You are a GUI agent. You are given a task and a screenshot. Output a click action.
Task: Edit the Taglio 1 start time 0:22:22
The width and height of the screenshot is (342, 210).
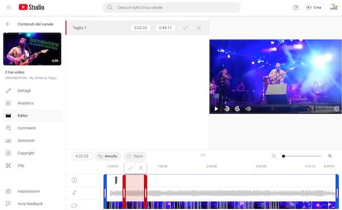(141, 27)
